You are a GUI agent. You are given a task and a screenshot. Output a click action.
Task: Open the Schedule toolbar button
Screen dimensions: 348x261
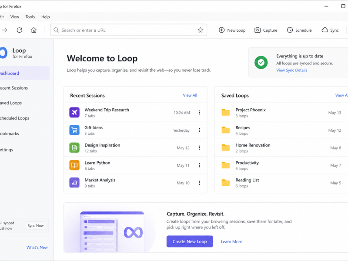(299, 30)
